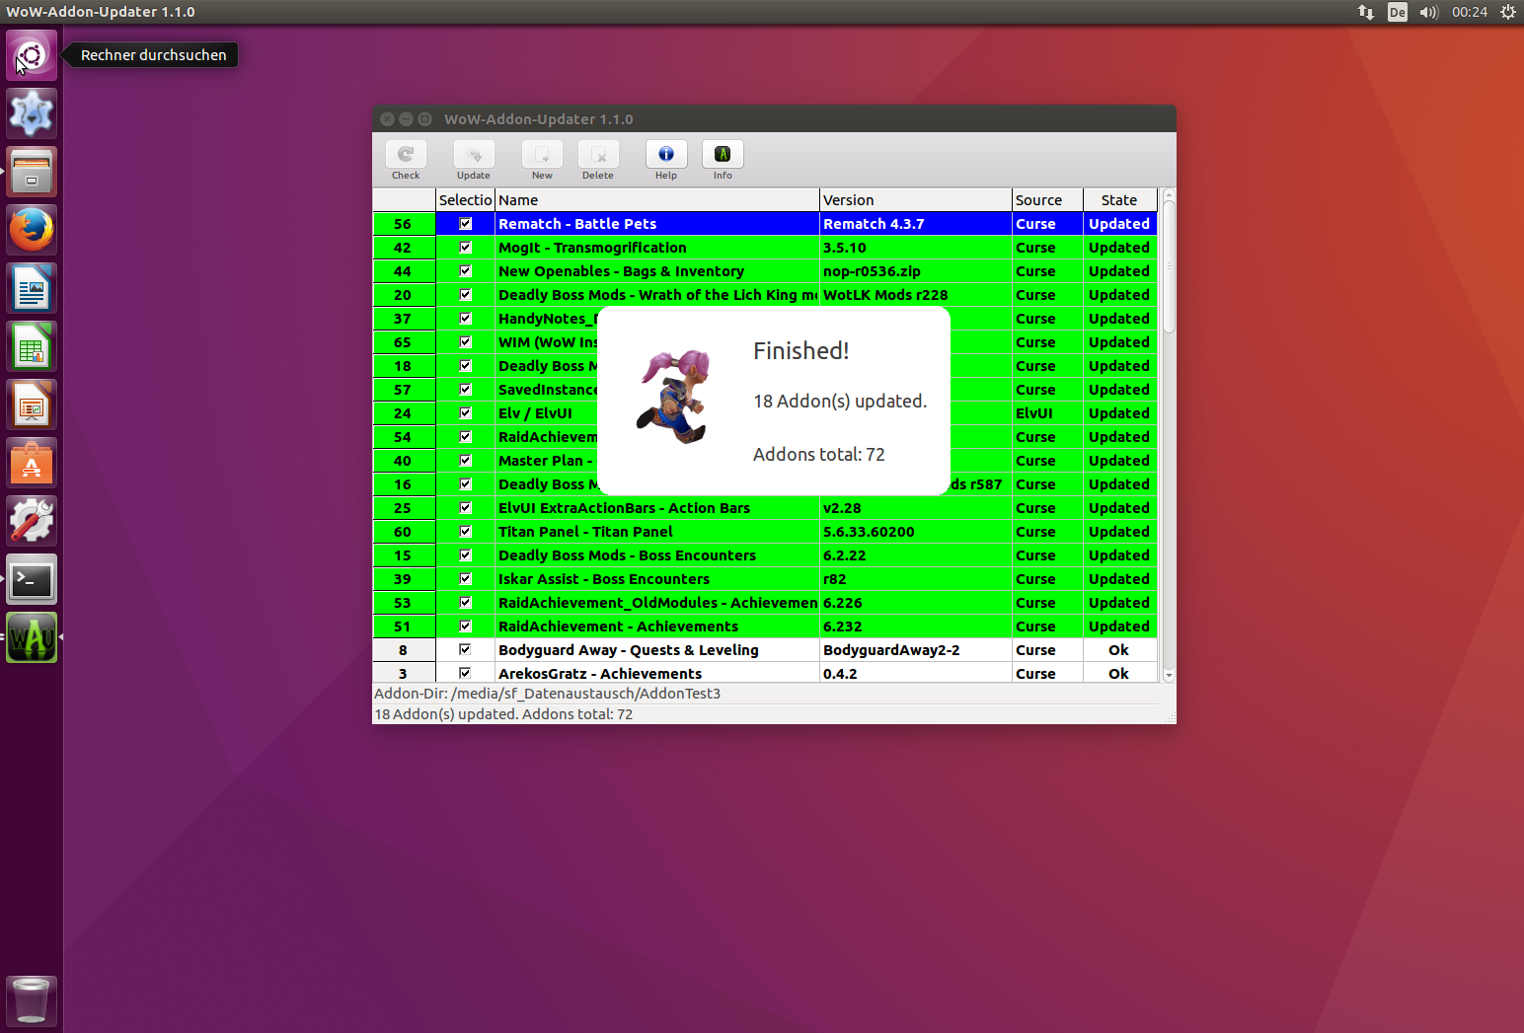
Task: Open the sound volume indicator
Action: 1429,12
